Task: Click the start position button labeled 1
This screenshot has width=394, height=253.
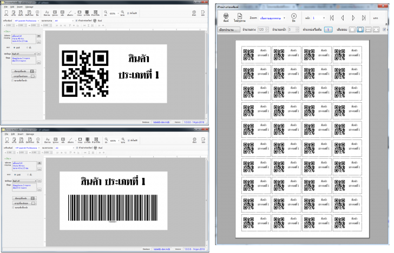Action: coord(328,29)
